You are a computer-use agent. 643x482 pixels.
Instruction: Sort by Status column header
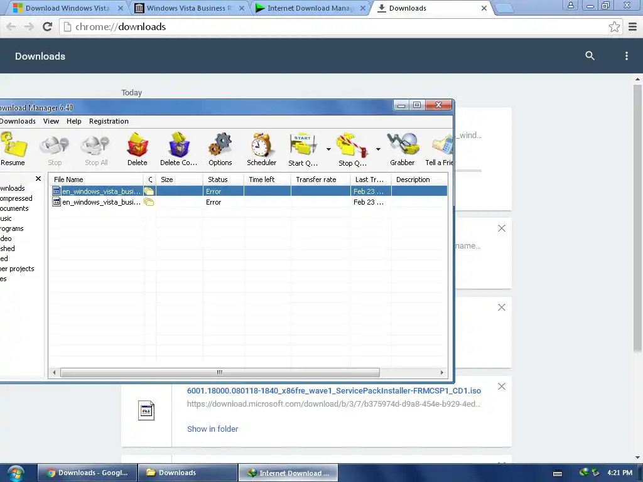coord(224,179)
